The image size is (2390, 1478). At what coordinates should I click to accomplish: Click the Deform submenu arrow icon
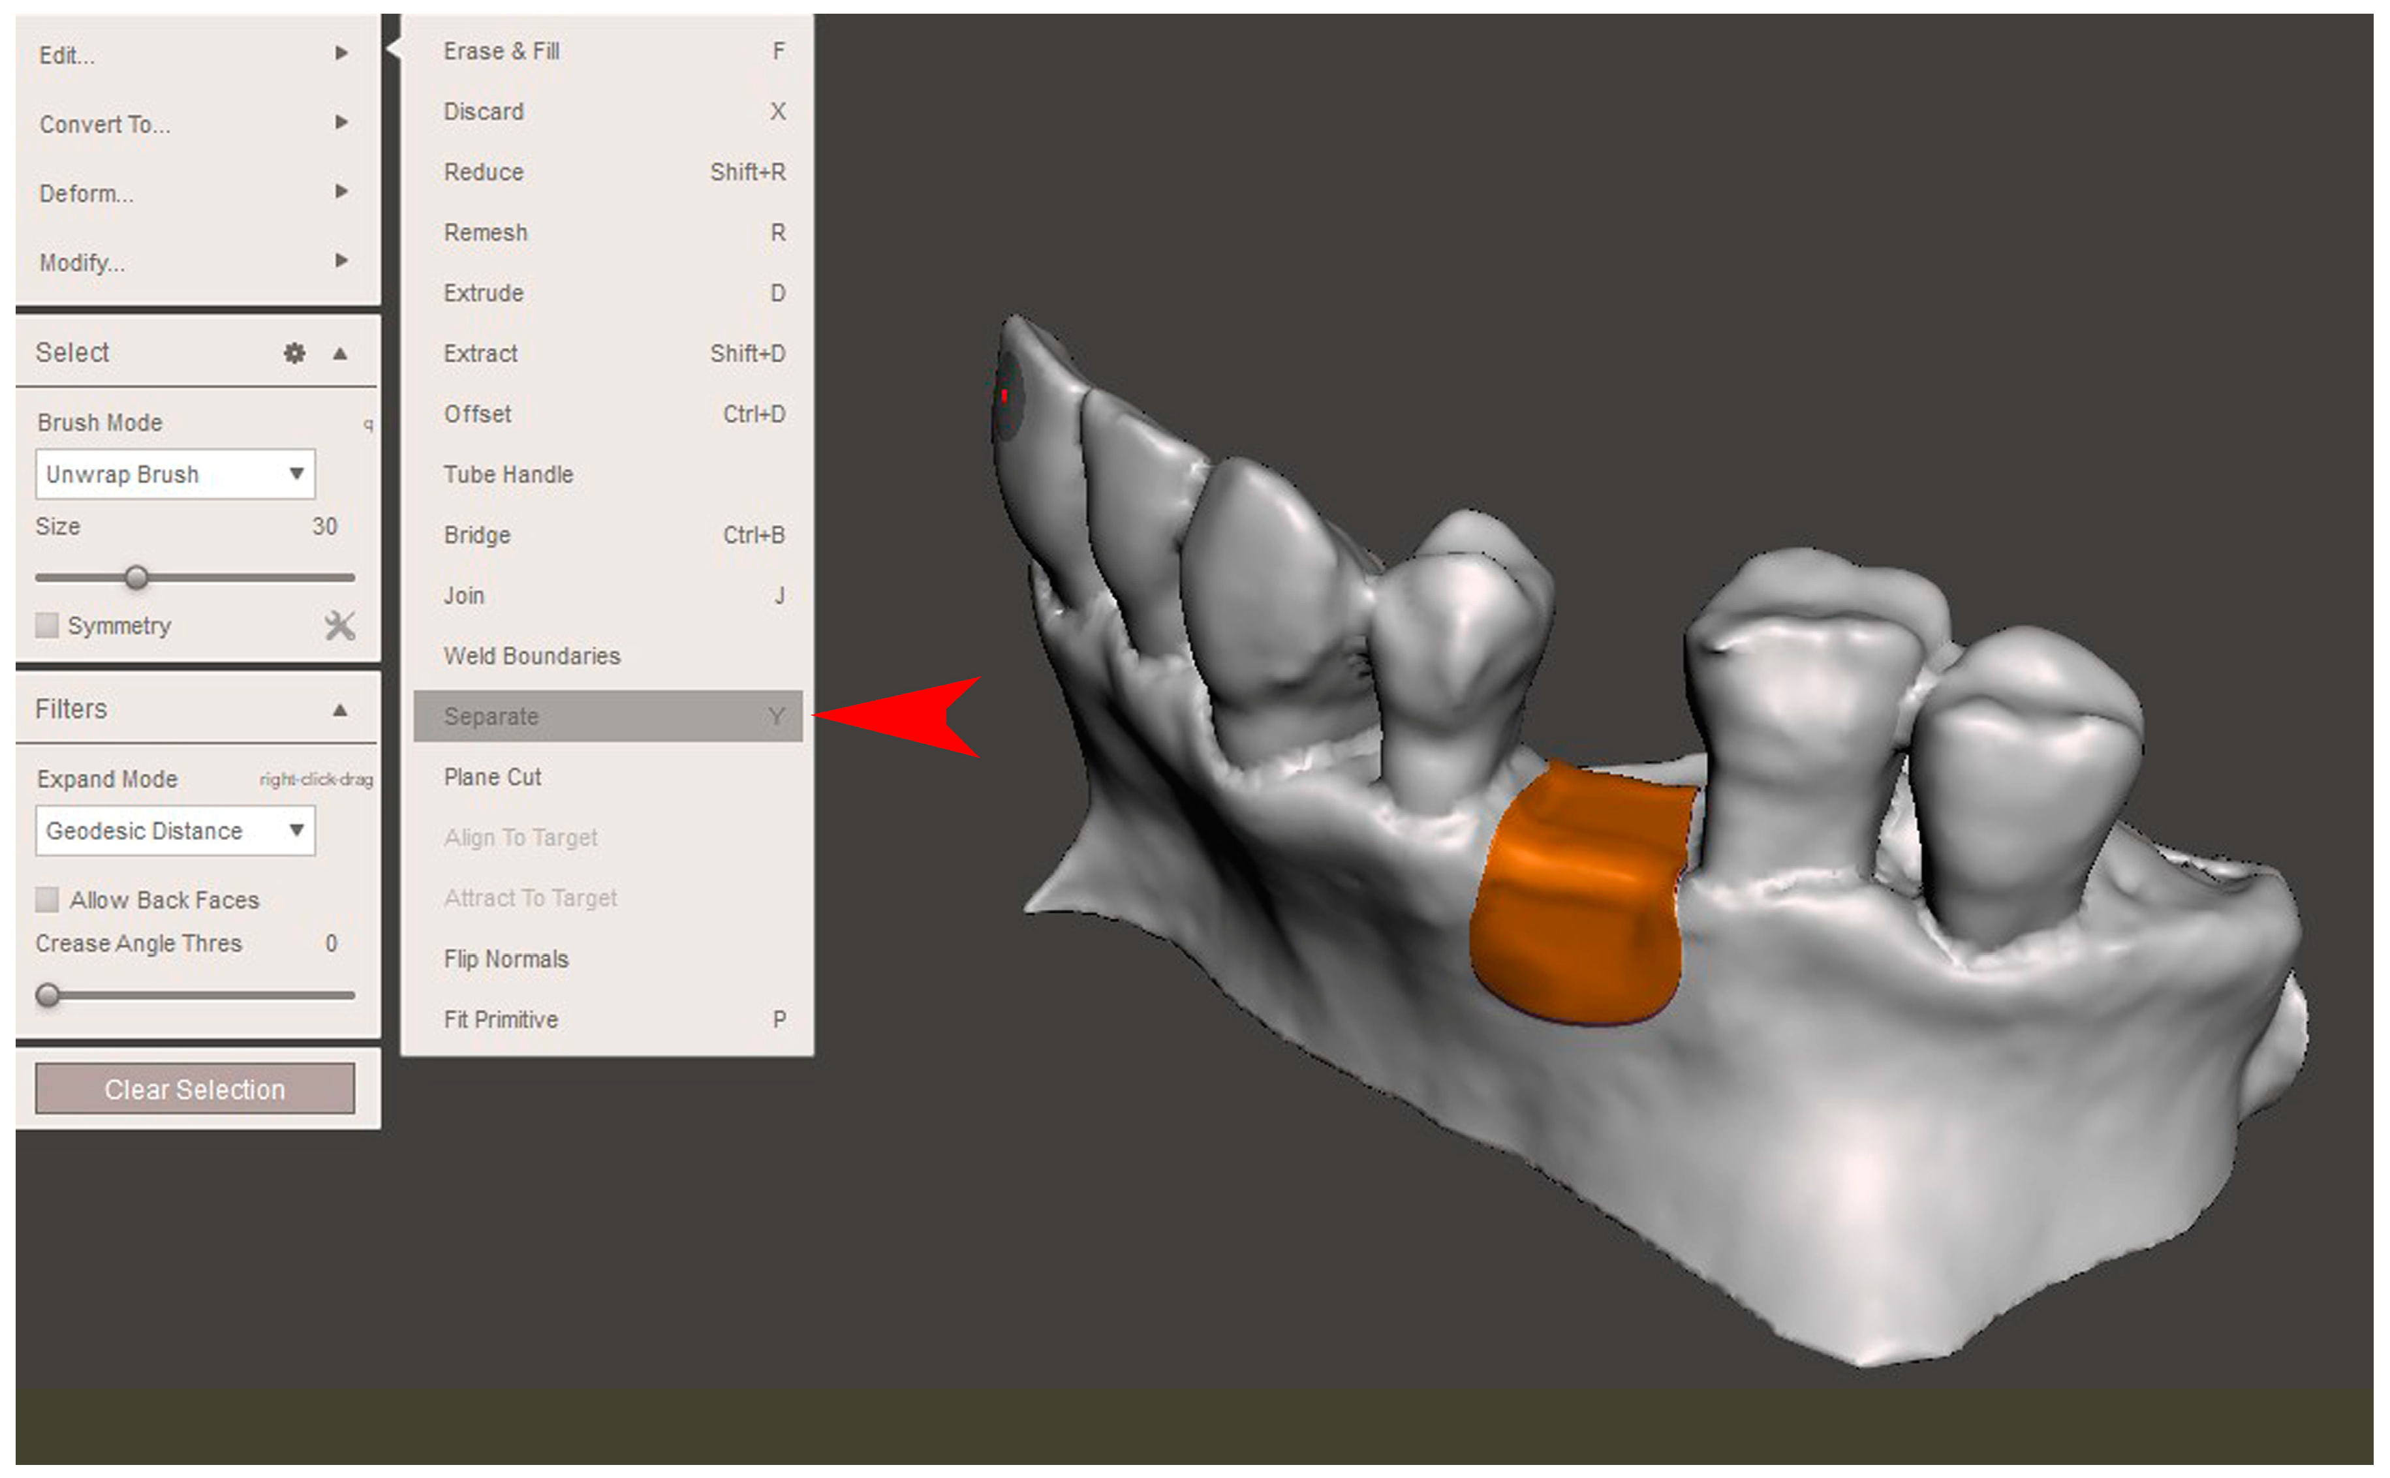(x=341, y=191)
